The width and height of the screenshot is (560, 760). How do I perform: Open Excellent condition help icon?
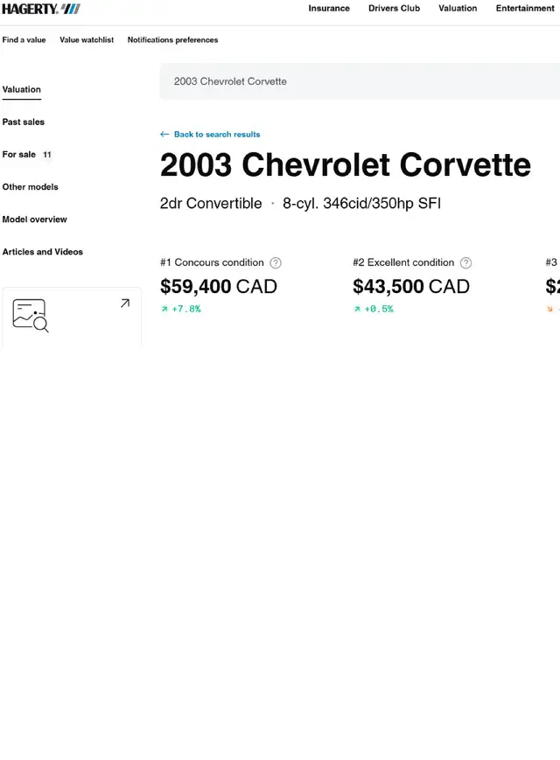pos(466,262)
